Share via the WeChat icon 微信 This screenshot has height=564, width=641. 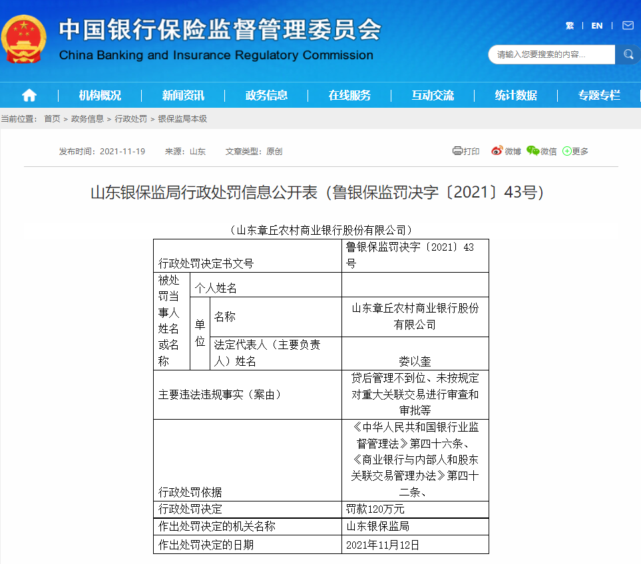[541, 151]
